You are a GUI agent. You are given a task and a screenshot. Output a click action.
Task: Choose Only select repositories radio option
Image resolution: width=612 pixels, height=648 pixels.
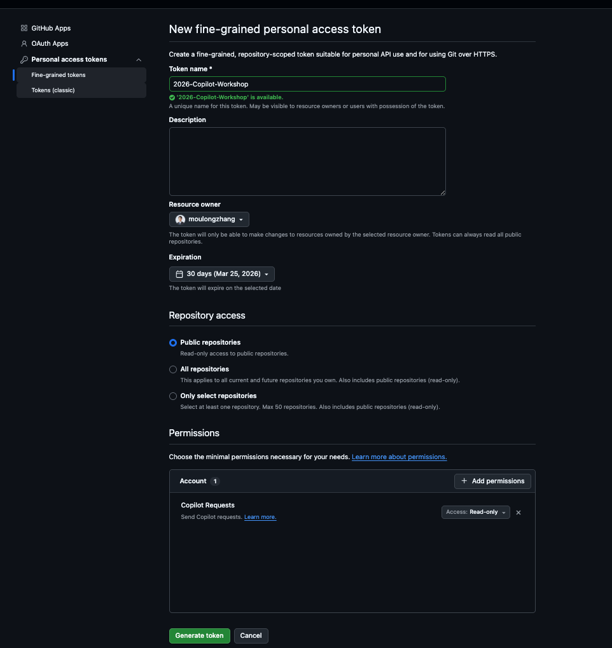tap(173, 396)
